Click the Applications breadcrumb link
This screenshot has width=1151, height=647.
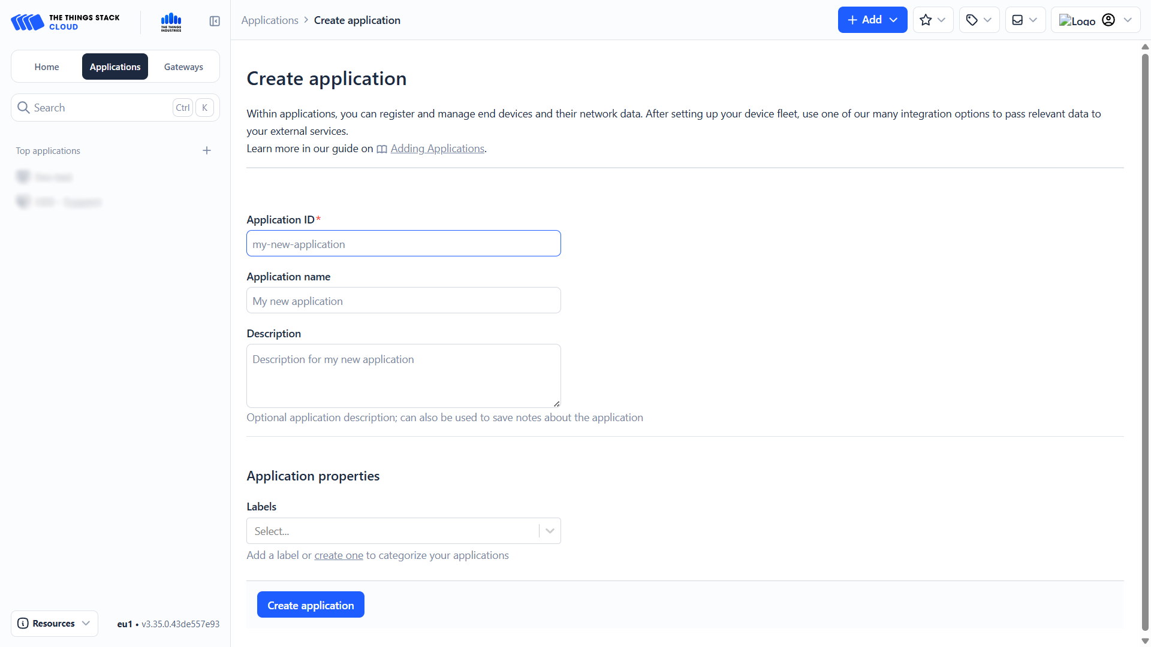(x=270, y=20)
